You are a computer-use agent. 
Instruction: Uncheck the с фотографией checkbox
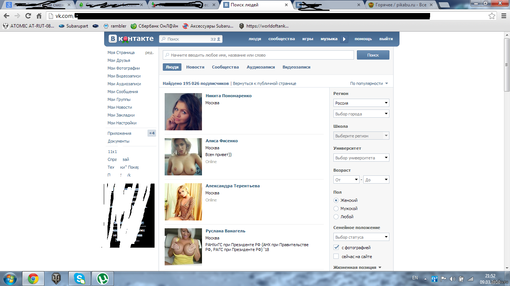pos(336,248)
